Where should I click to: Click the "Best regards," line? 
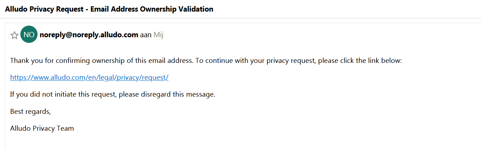coord(31,111)
